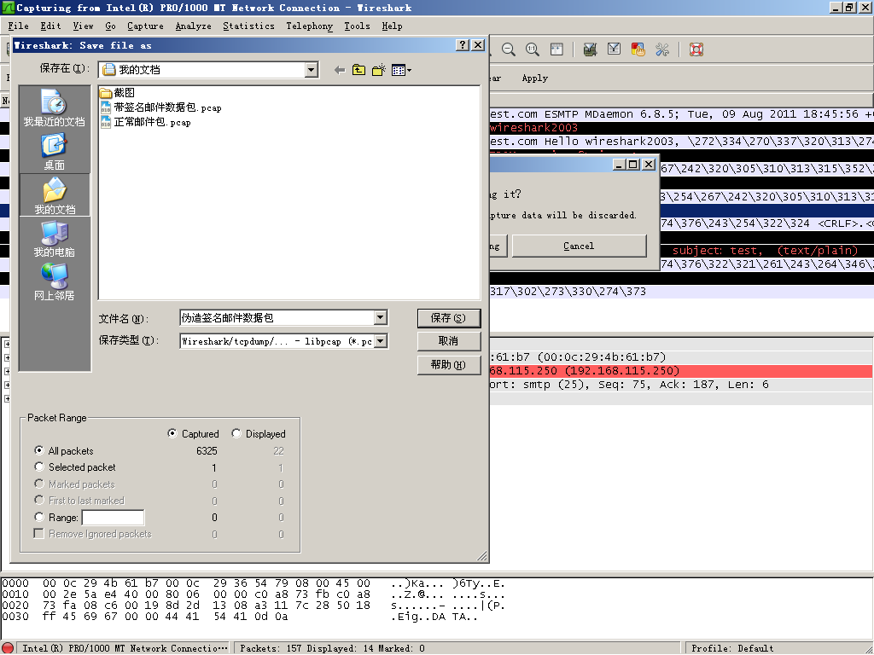Choose the Selected packet radio button
This screenshot has height=655, width=874.
point(39,467)
